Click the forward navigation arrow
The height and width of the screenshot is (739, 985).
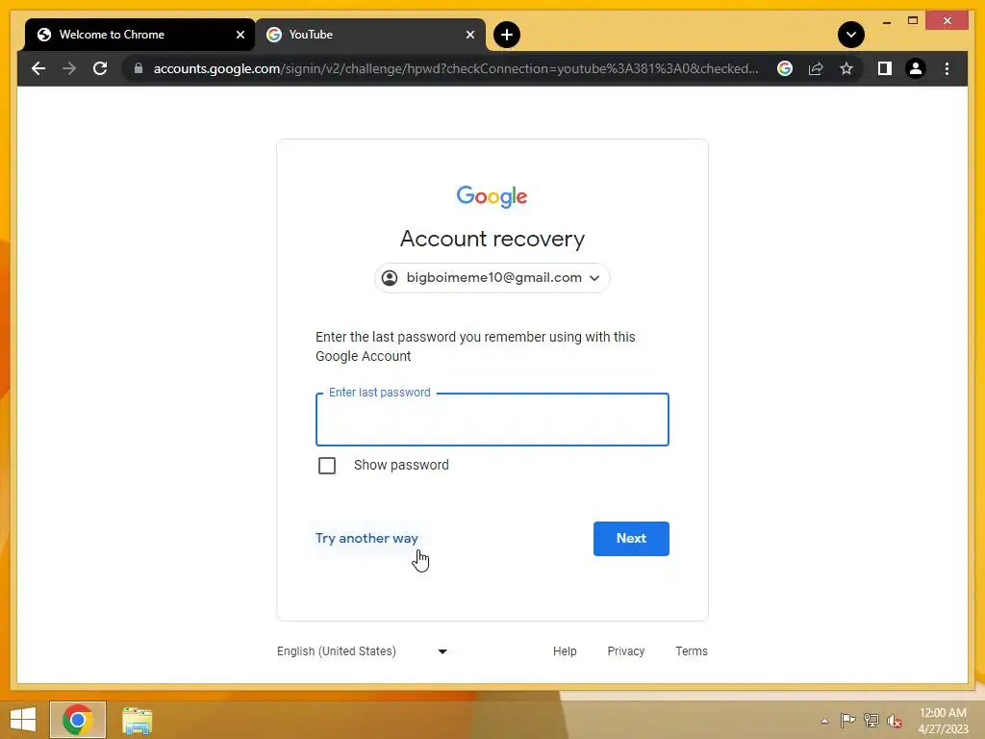click(x=69, y=68)
